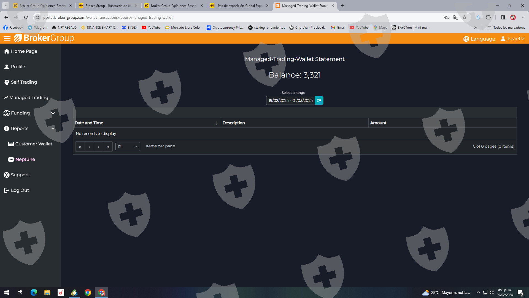Toggle the browser side panel button

(503, 17)
